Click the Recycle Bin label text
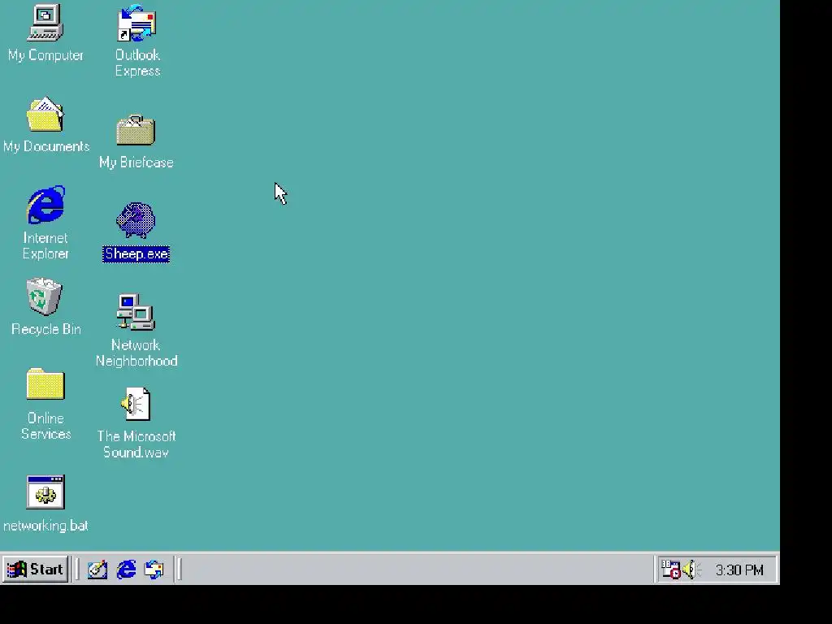The image size is (832, 624). 46,329
